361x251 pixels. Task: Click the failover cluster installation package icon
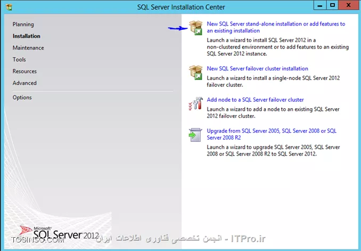point(196,72)
